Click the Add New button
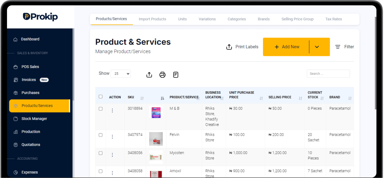This screenshot has width=384, height=178. [286, 47]
